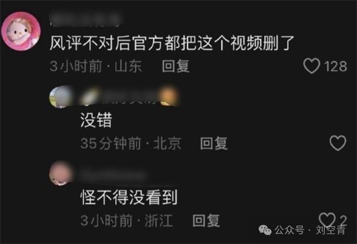This screenshot has height=244, width=357.
Task: Click the WeChat logo in the watermark
Action: click(x=265, y=230)
